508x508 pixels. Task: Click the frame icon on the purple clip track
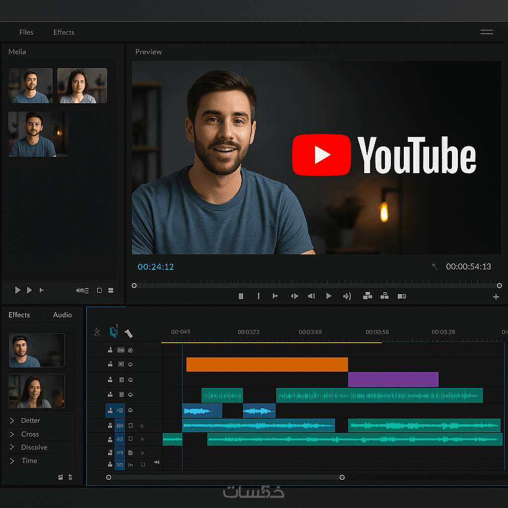pyautogui.click(x=121, y=380)
